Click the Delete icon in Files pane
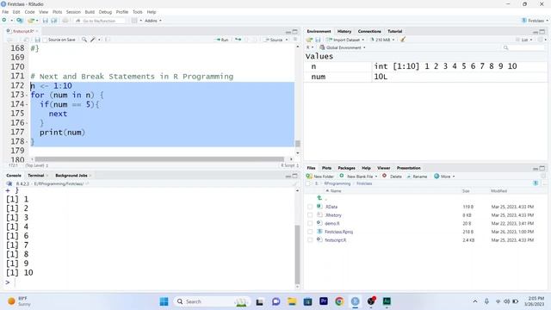This screenshot has height=310, width=551. tap(385, 176)
